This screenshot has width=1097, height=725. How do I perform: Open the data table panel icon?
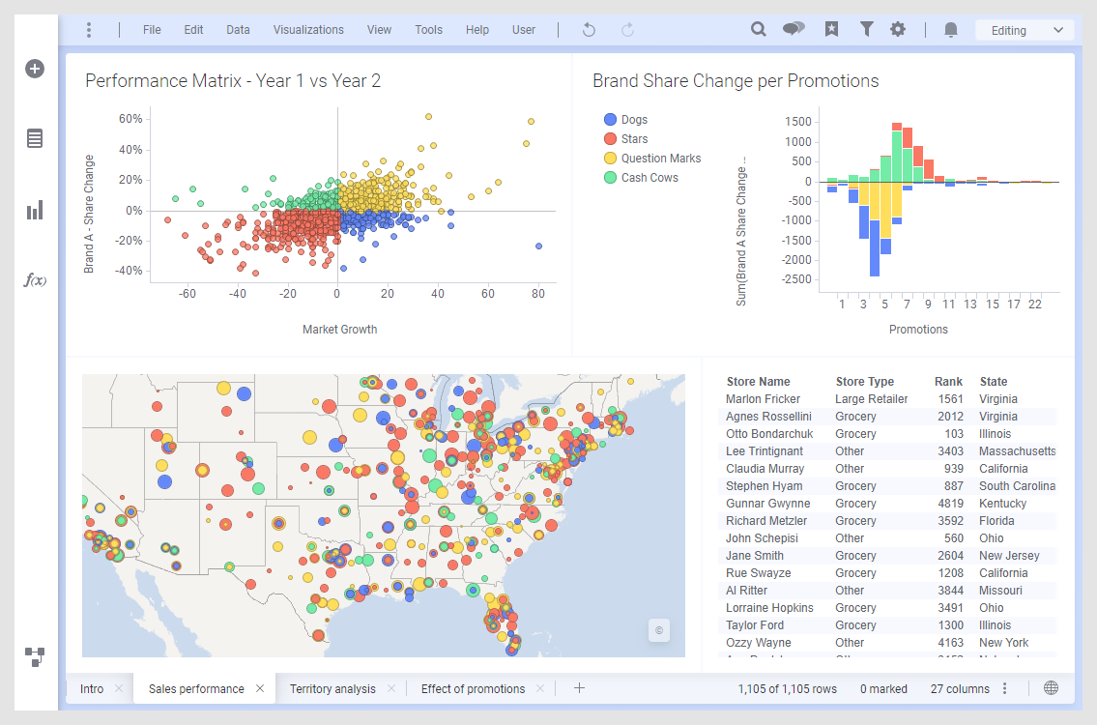[35, 138]
